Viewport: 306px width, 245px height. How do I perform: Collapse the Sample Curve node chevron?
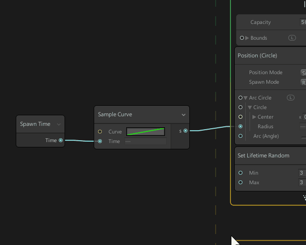pyautogui.click(x=184, y=115)
